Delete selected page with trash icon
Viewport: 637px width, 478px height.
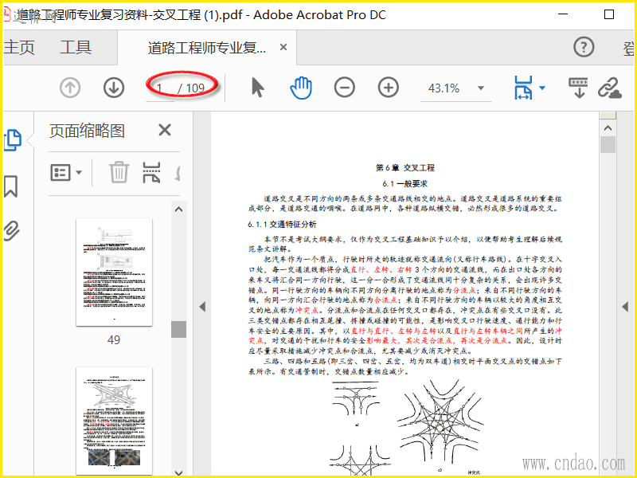(x=119, y=172)
